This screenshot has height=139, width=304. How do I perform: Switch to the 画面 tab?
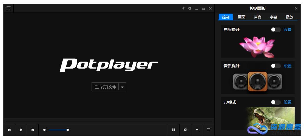point(242,17)
